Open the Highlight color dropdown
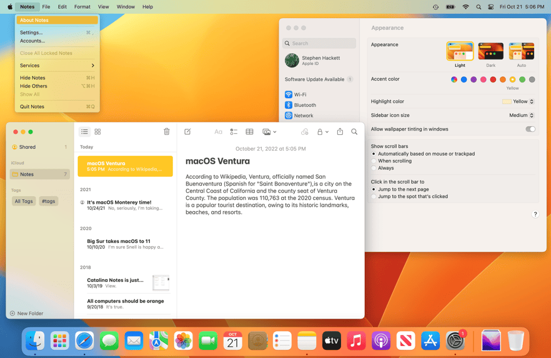Image resolution: width=551 pixels, height=358 pixels. click(519, 102)
